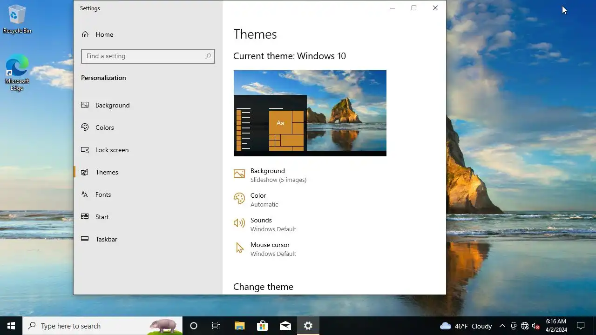This screenshot has width=596, height=335.
Task: Select the Background picture icon in sidebar
Action: click(85, 105)
